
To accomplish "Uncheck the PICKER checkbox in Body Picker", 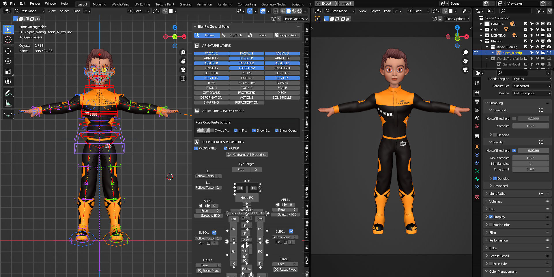I will pyautogui.click(x=226, y=148).
